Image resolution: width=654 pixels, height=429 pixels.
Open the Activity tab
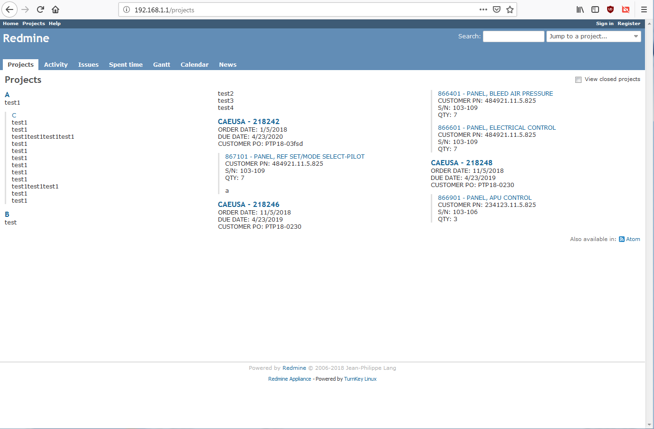pos(56,64)
